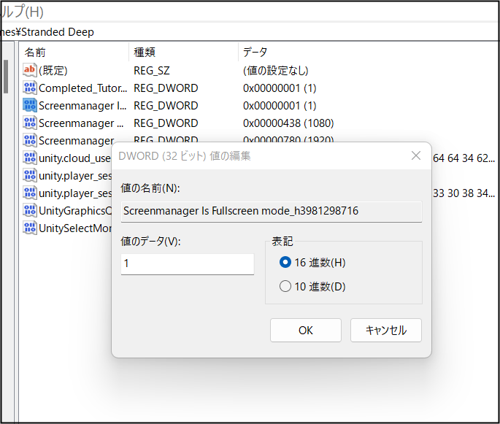Click the UnitySelectMor DWORD icon

[x=30, y=228]
